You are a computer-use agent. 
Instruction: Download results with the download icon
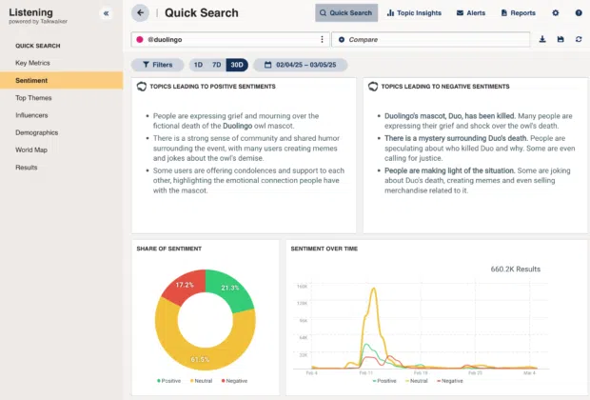pos(542,39)
